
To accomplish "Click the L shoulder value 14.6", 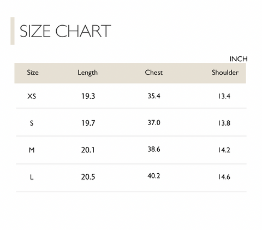I will coord(224,177).
